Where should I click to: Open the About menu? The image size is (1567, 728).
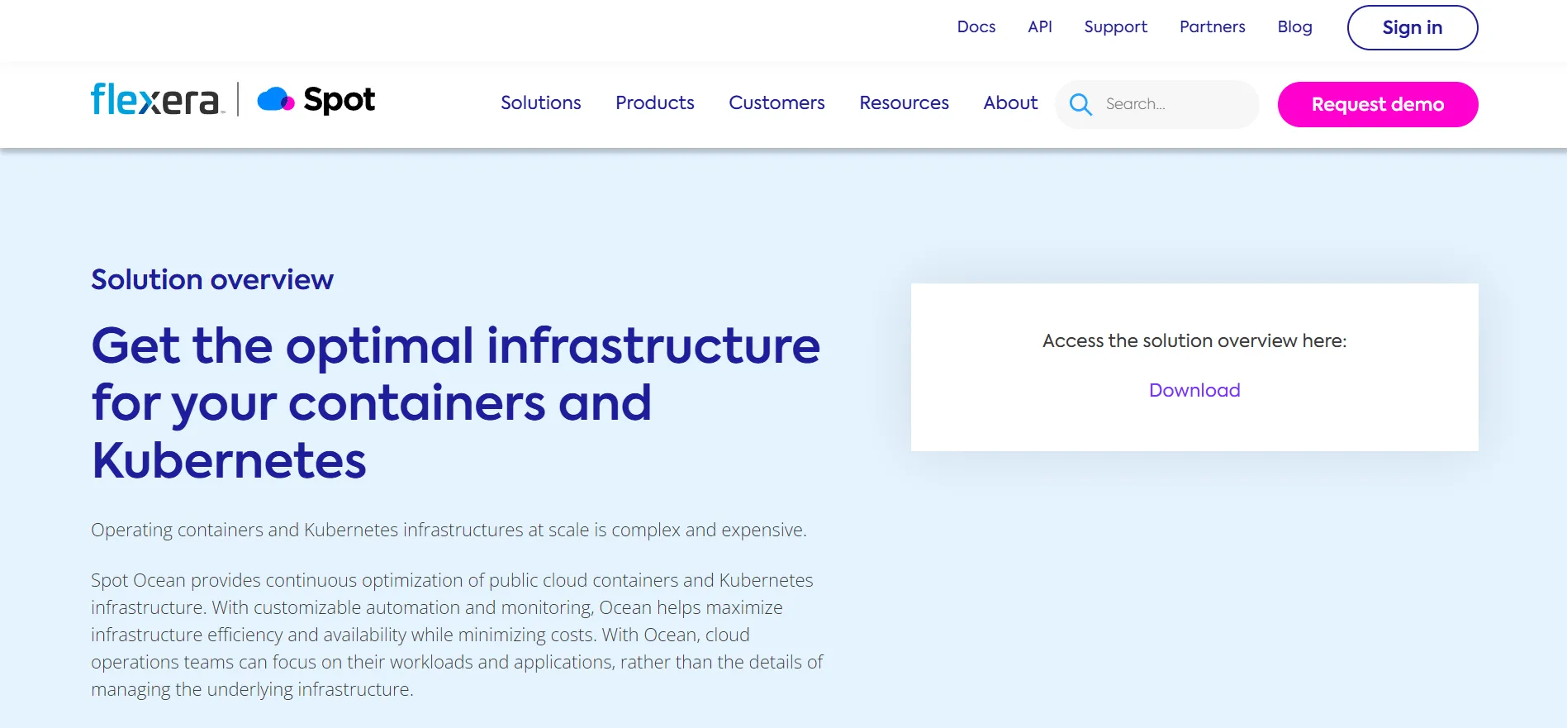1010,102
